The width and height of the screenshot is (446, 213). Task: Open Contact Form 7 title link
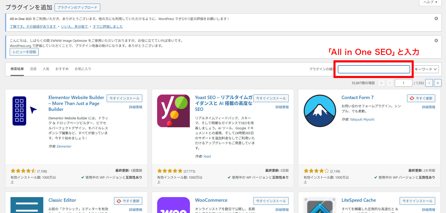[357, 98]
